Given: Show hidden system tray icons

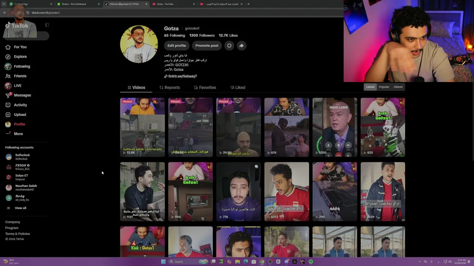Looking at the screenshot, I should [419, 262].
